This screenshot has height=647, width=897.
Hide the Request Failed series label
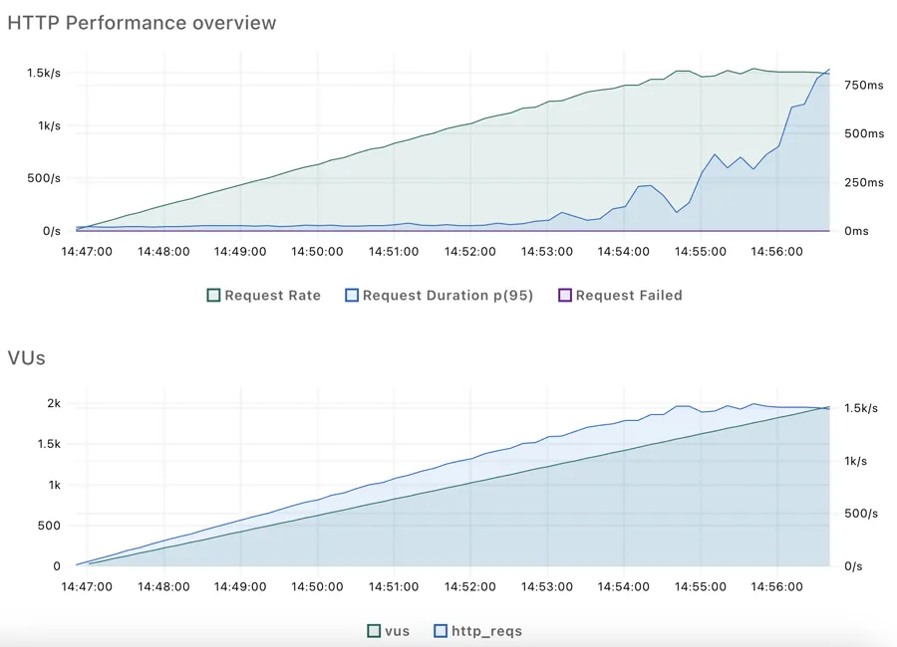click(x=629, y=296)
